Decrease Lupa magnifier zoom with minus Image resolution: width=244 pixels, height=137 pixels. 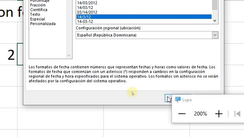(x=182, y=114)
